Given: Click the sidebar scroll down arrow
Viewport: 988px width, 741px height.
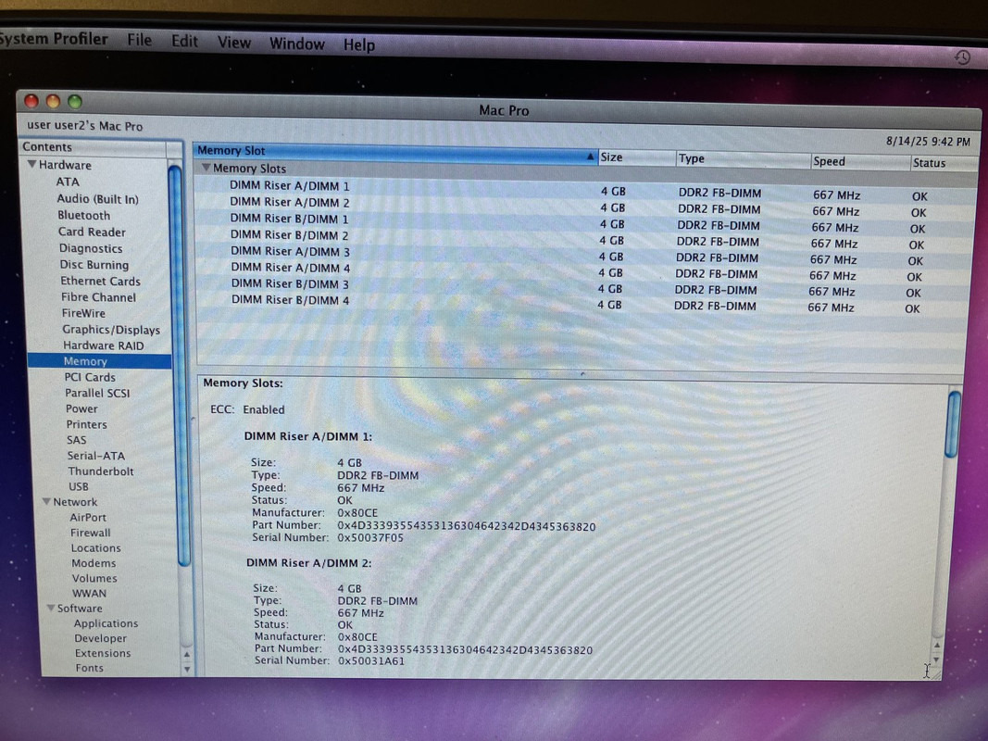Looking at the screenshot, I should click(x=187, y=669).
